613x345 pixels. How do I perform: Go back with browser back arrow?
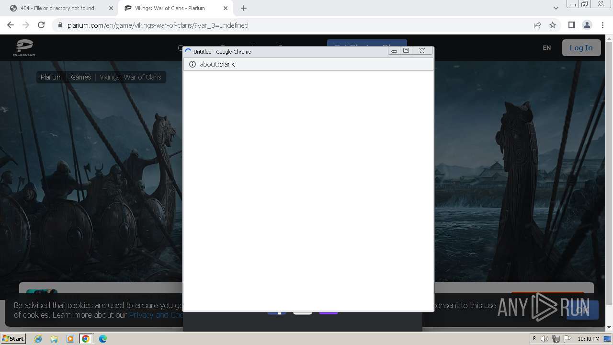click(x=11, y=25)
